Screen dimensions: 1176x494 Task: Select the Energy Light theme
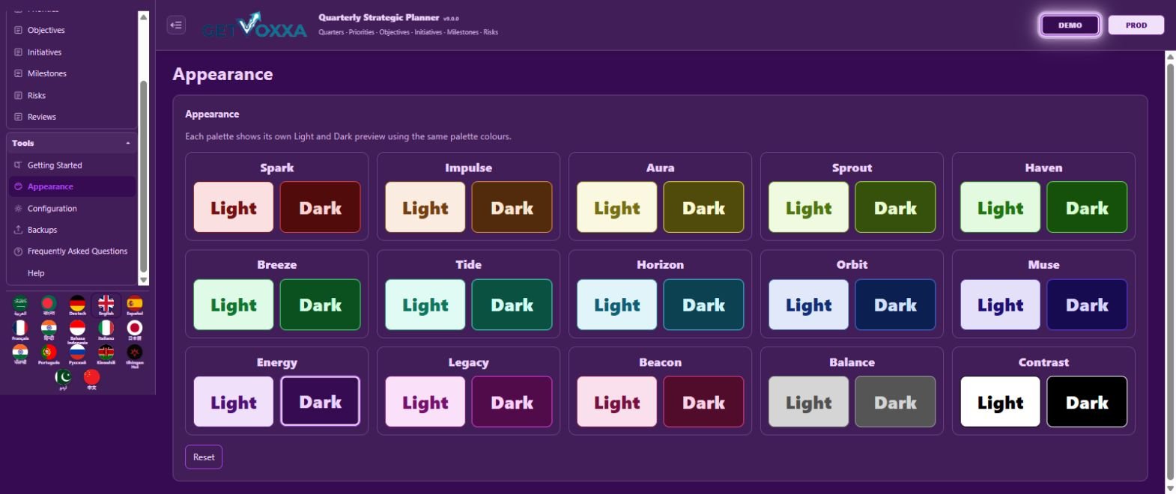pos(234,402)
